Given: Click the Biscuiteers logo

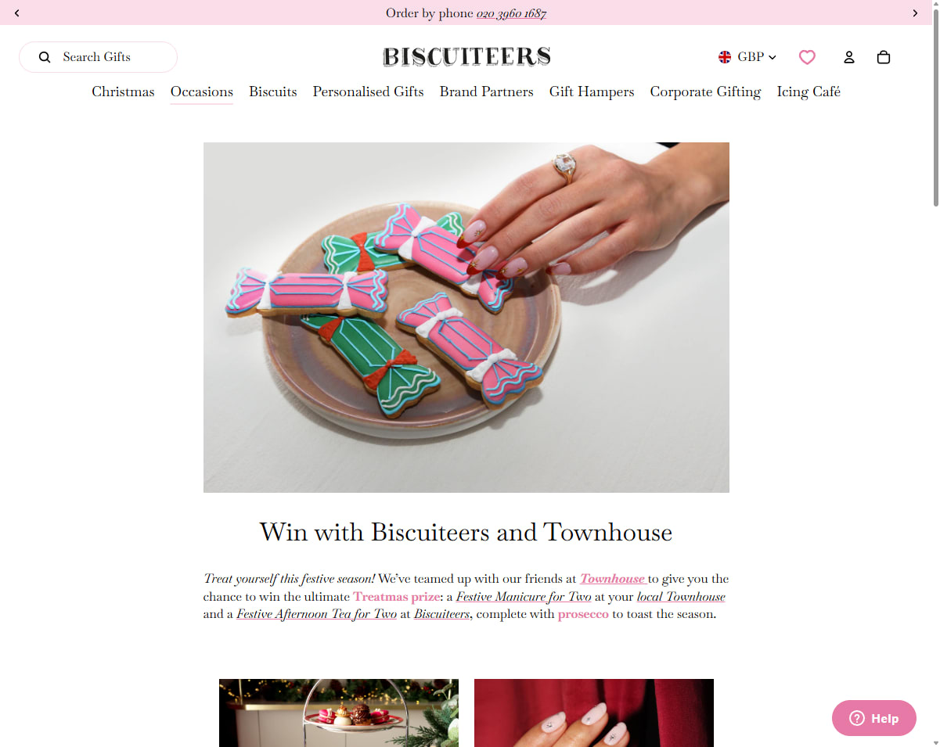Looking at the screenshot, I should [x=466, y=56].
